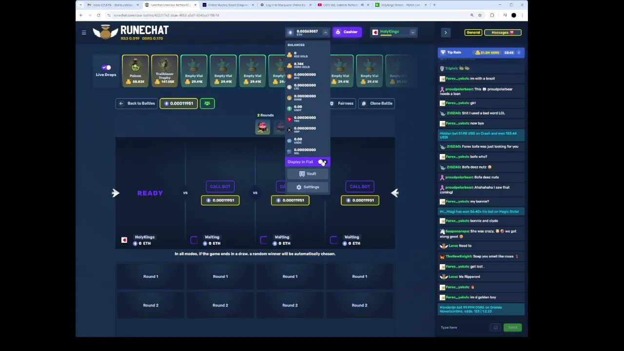
Task: Click Tip Rain info icon
Action: tap(519, 53)
